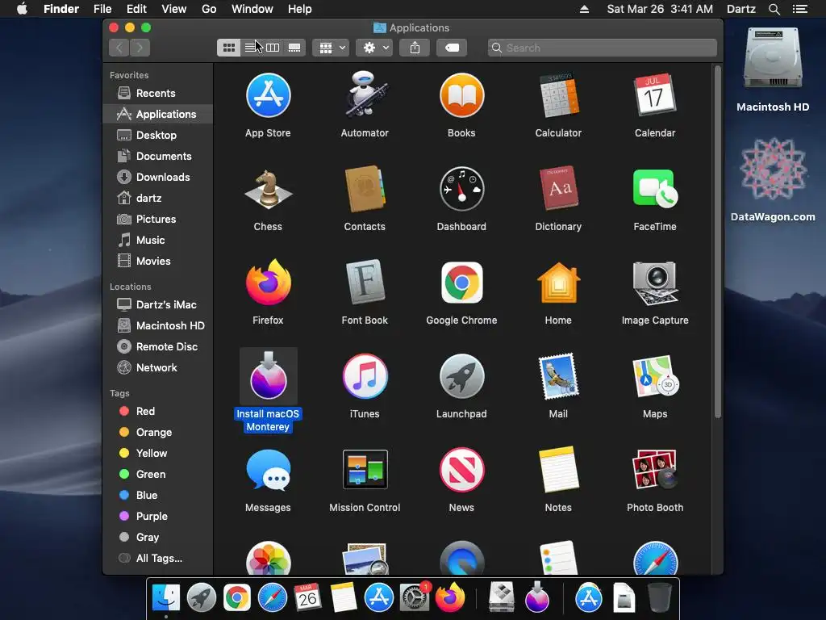This screenshot has height=620, width=826.
Task: Open Pictures in the sidebar
Action: [x=158, y=220]
